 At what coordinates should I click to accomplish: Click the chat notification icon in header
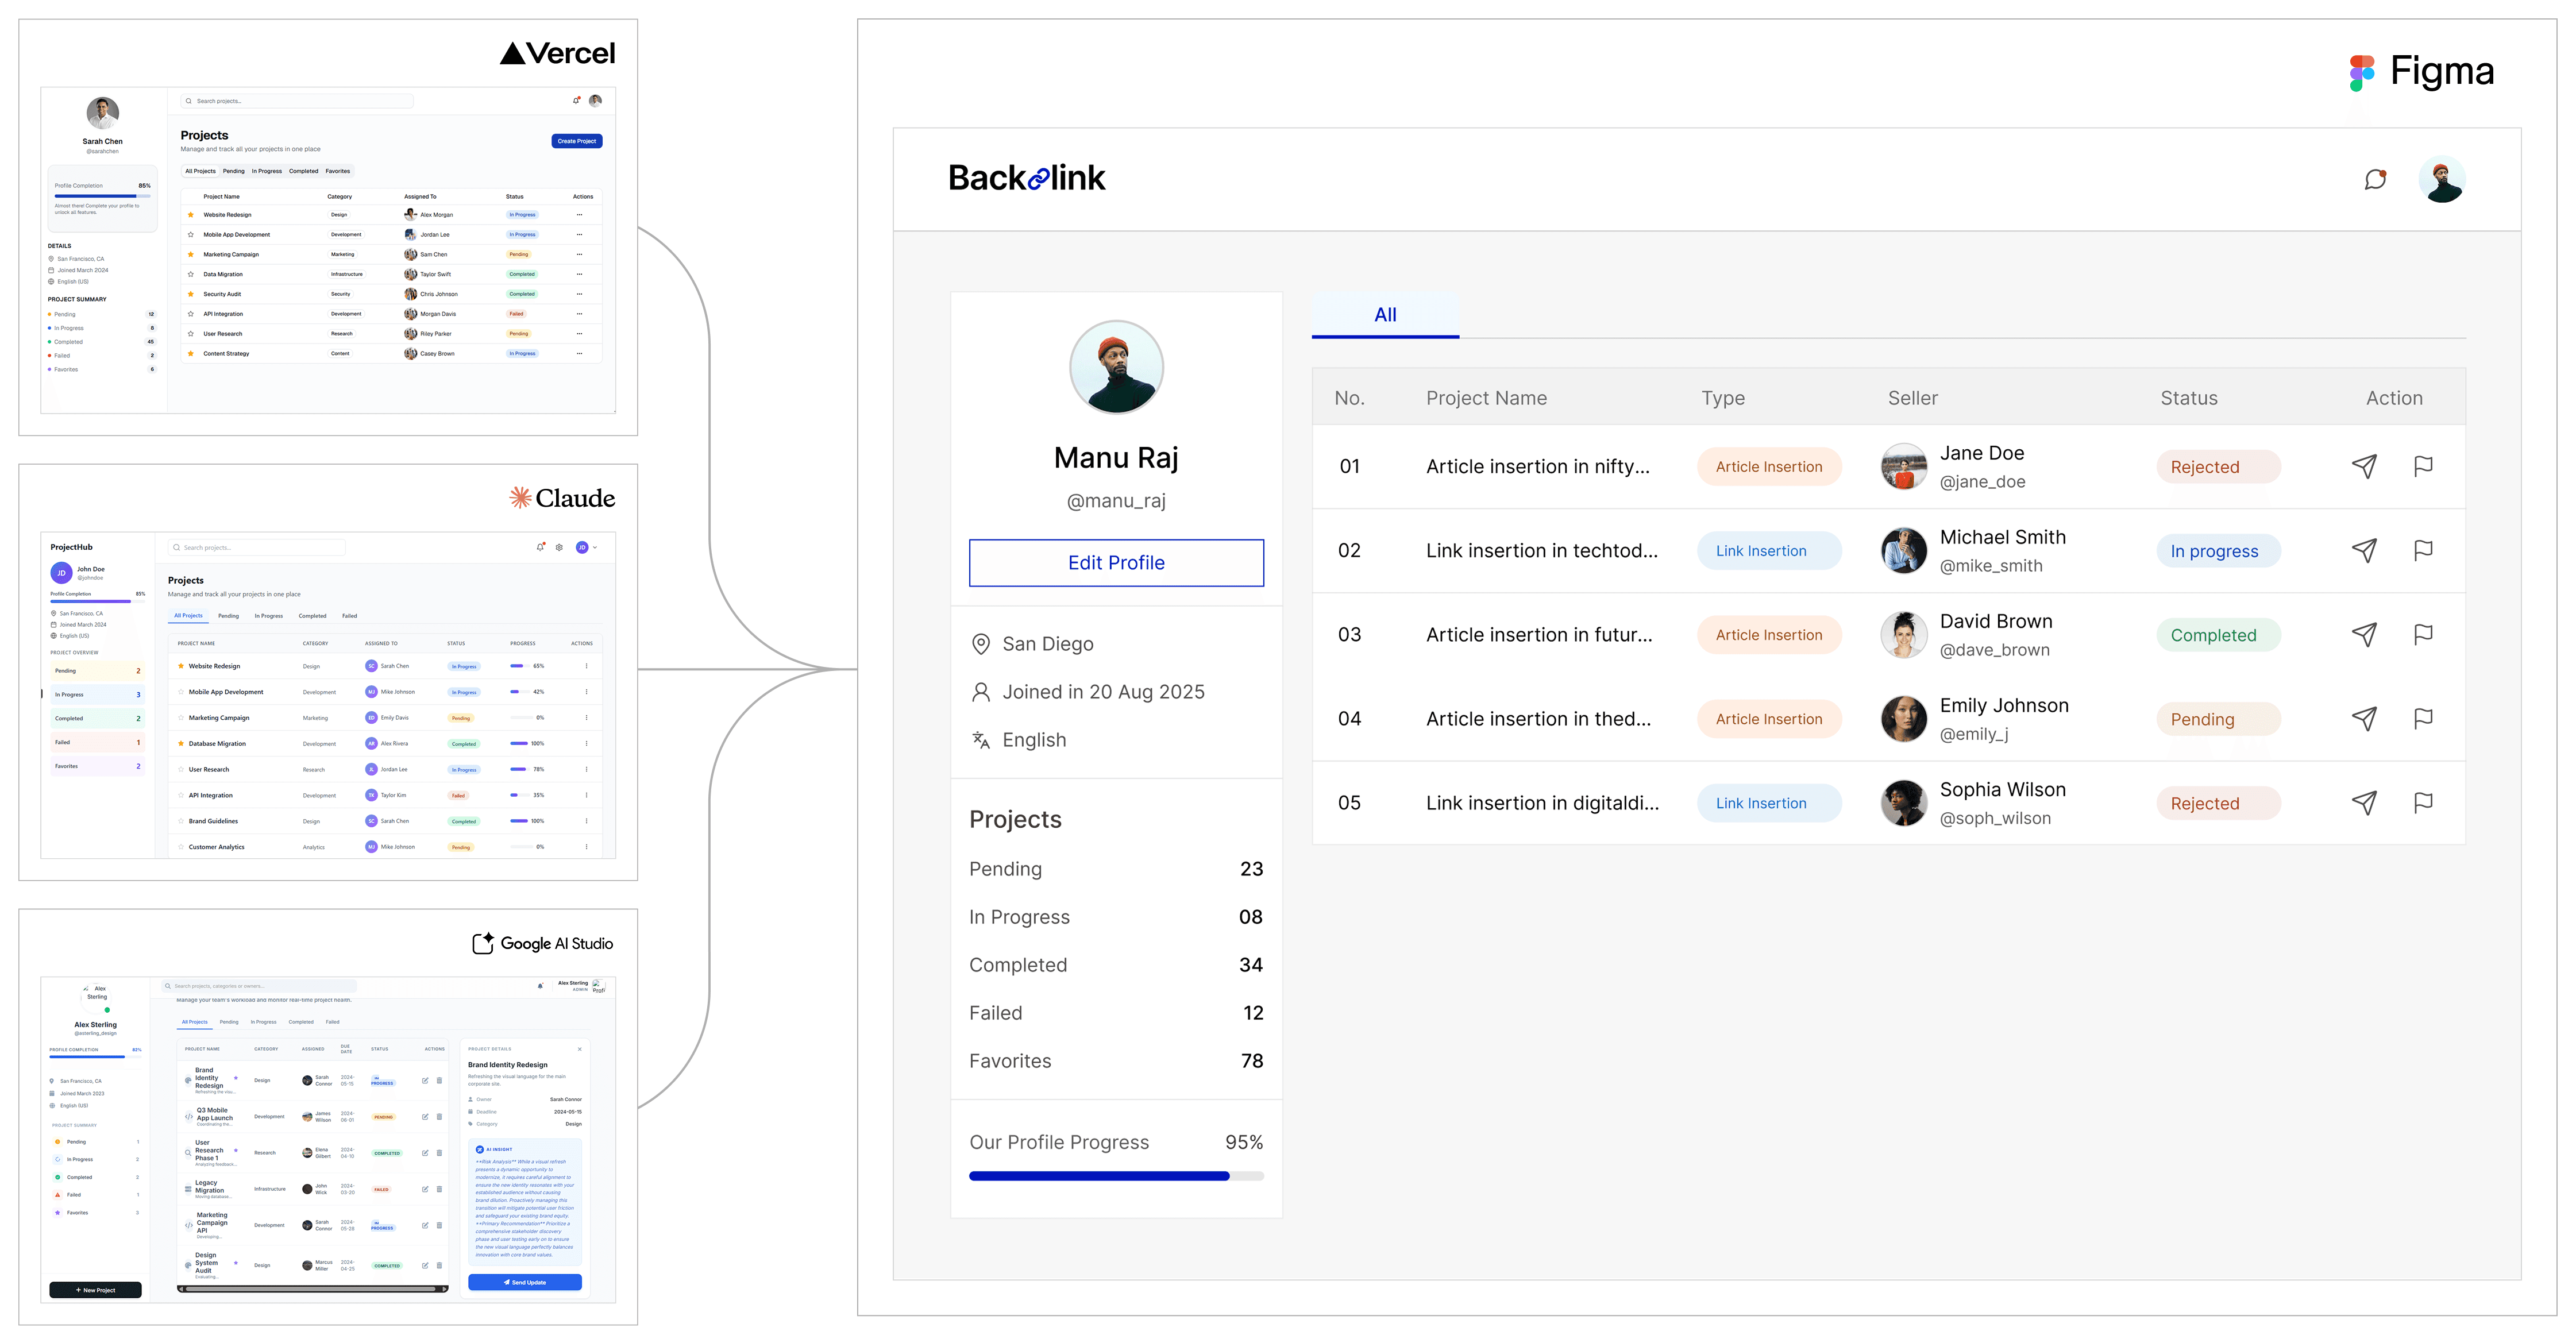pyautogui.click(x=2375, y=180)
